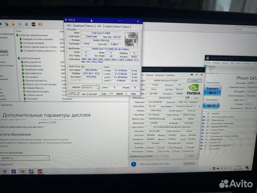Click the GPU-Z refresh icon
The height and width of the screenshot is (193, 257).
click(197, 75)
